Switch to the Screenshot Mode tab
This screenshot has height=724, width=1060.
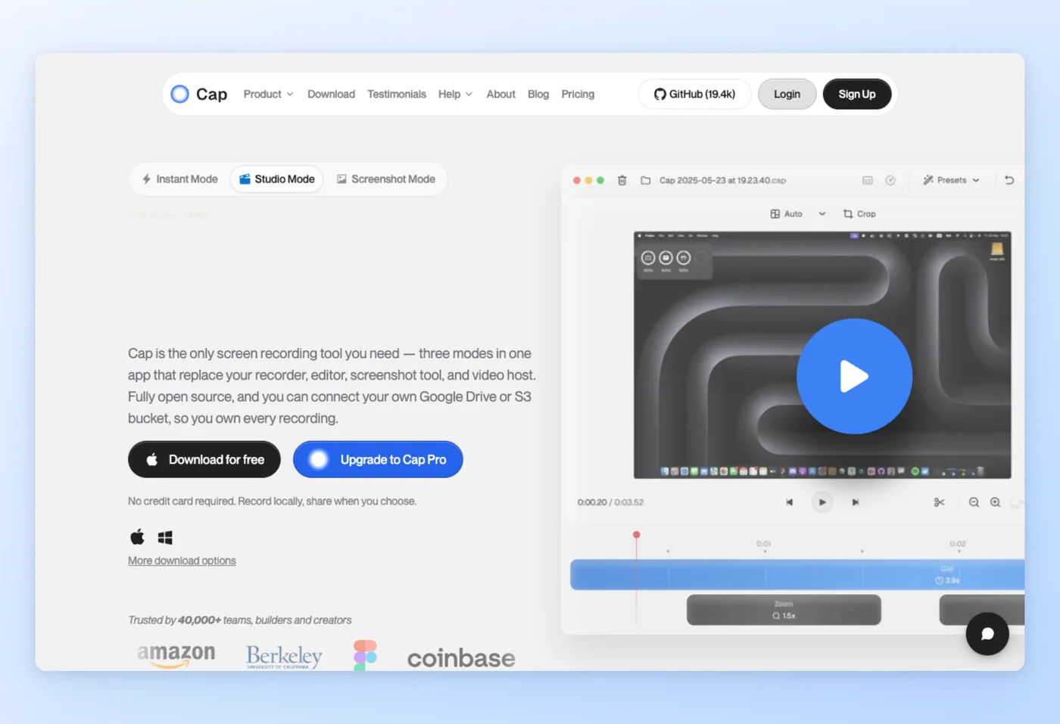pyautogui.click(x=386, y=179)
